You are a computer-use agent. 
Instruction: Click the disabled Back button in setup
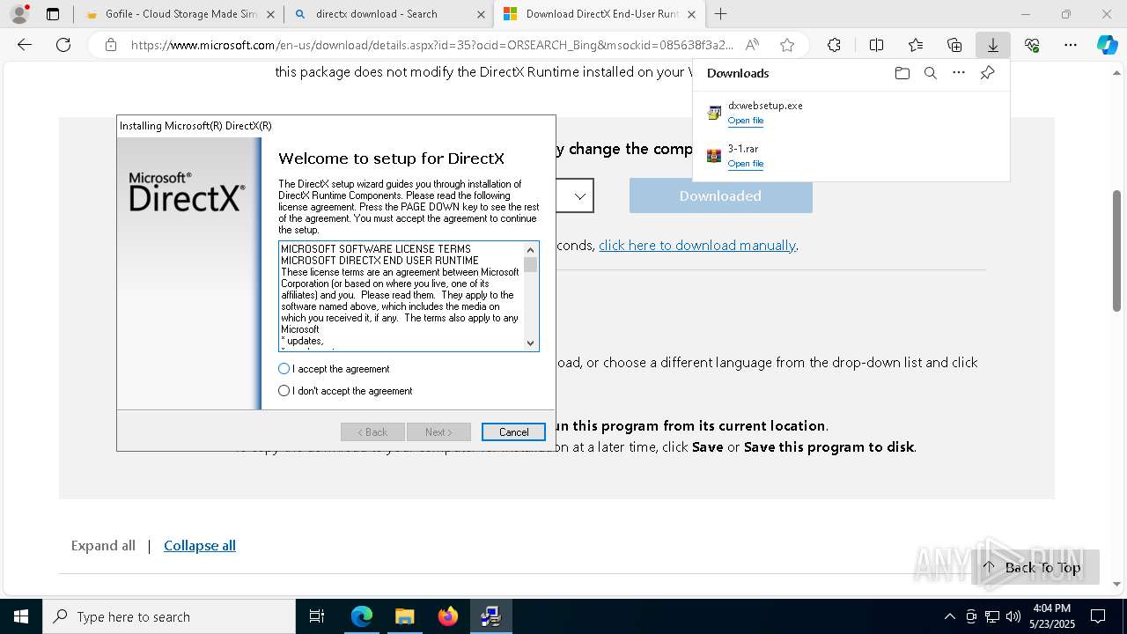click(x=372, y=432)
